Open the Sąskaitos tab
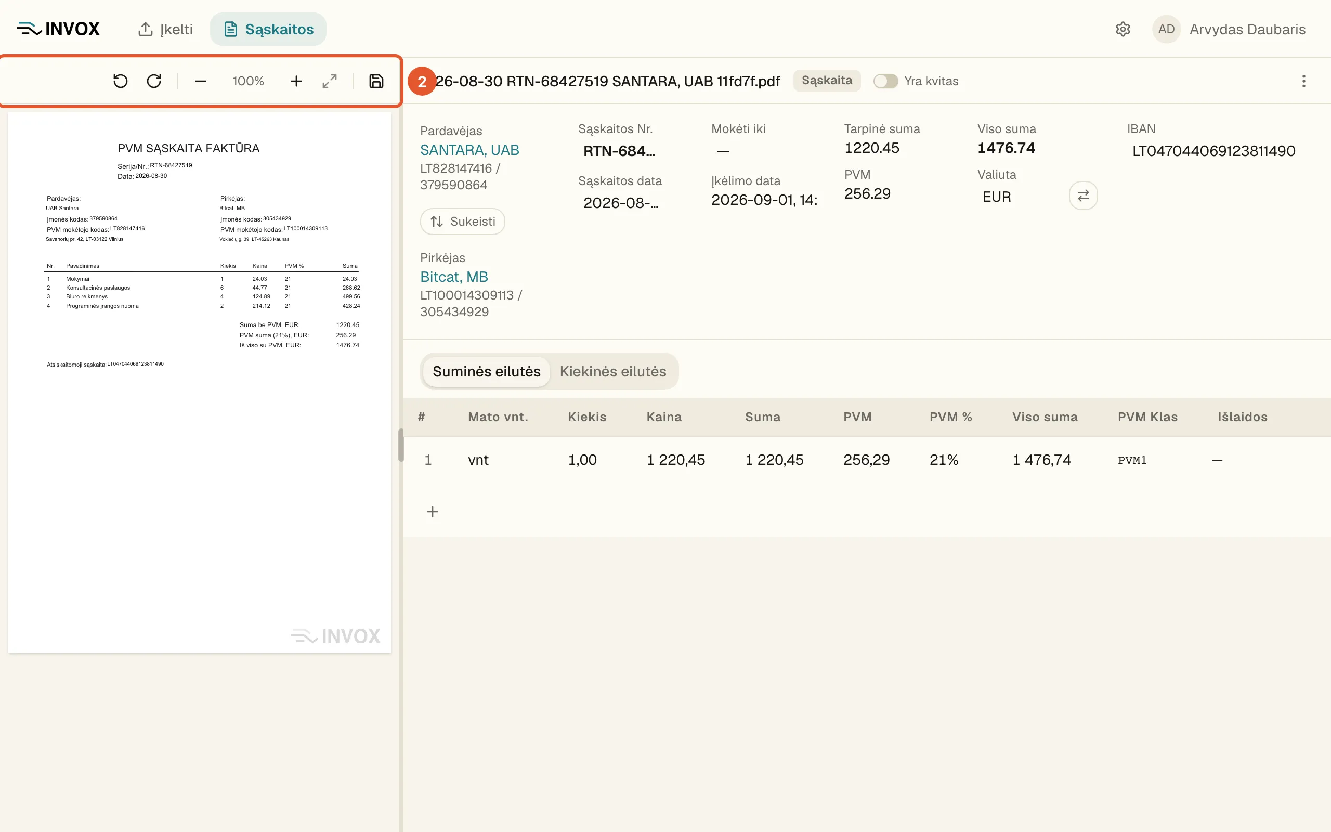1331x832 pixels. [268, 29]
